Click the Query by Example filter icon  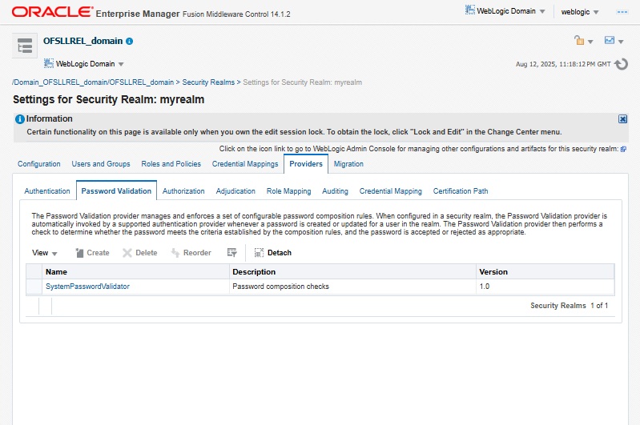pos(231,253)
